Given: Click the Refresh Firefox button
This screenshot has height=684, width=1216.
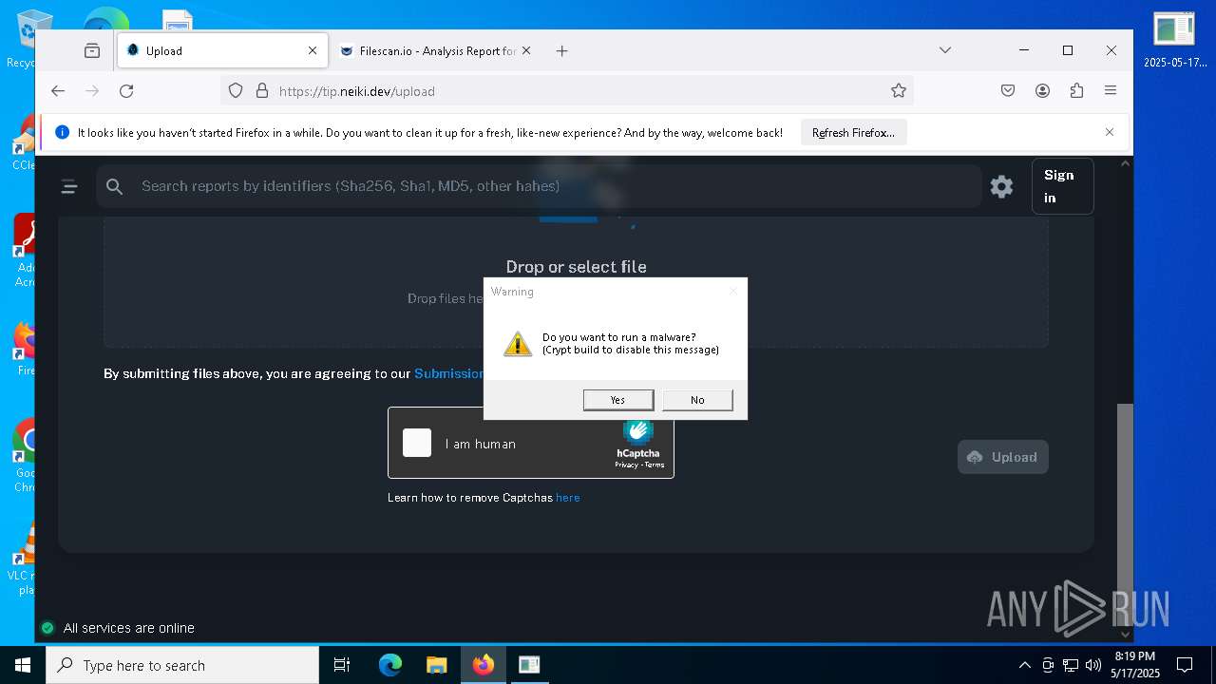Looking at the screenshot, I should point(853,133).
